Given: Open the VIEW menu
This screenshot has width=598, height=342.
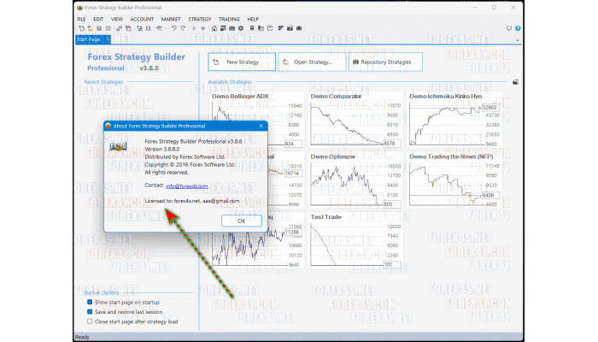Looking at the screenshot, I should tap(117, 19).
